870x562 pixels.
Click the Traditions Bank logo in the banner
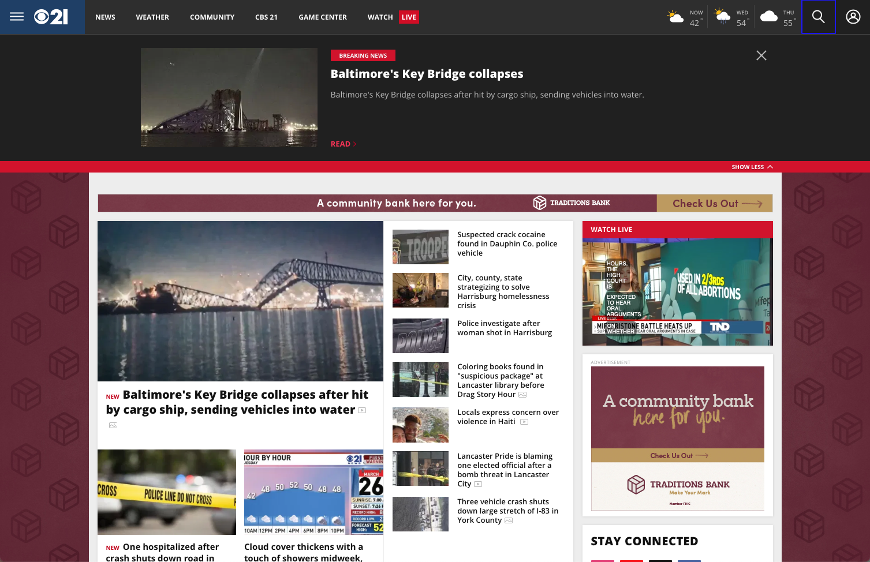(572, 203)
